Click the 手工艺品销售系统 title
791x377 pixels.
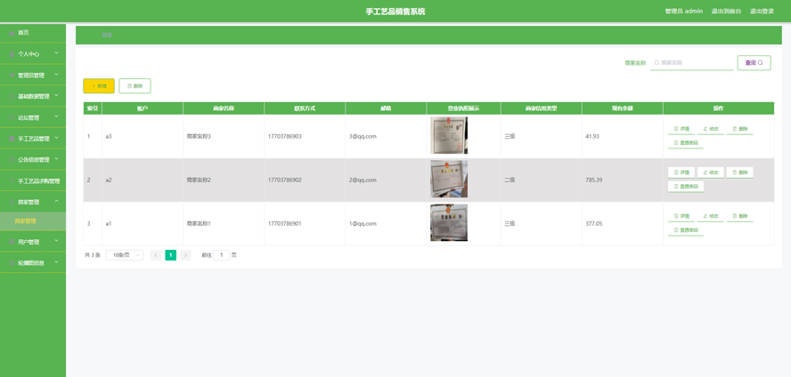(x=395, y=11)
